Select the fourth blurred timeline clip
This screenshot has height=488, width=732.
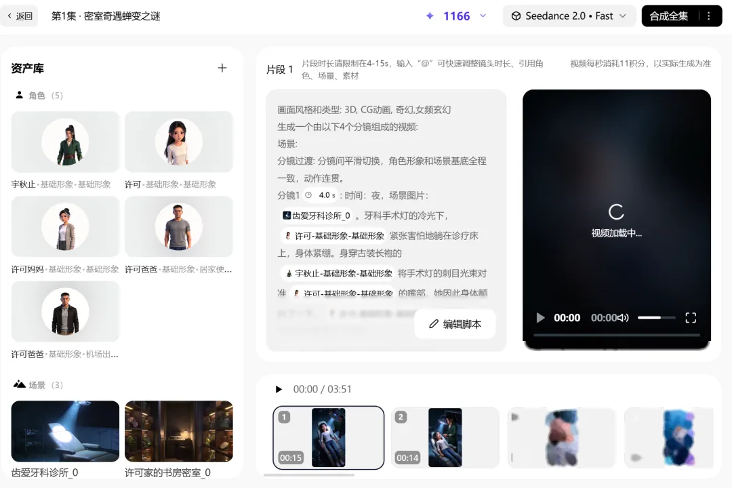point(669,438)
